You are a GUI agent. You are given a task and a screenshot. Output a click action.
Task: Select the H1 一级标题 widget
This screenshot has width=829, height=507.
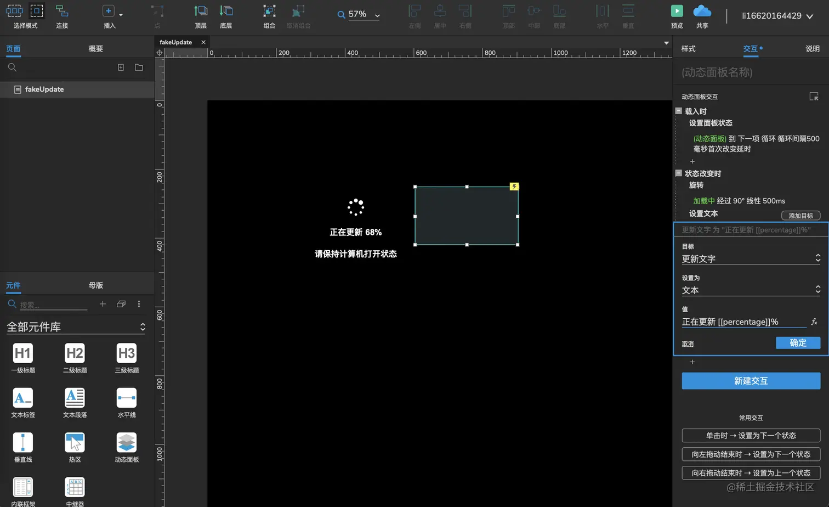(x=23, y=358)
